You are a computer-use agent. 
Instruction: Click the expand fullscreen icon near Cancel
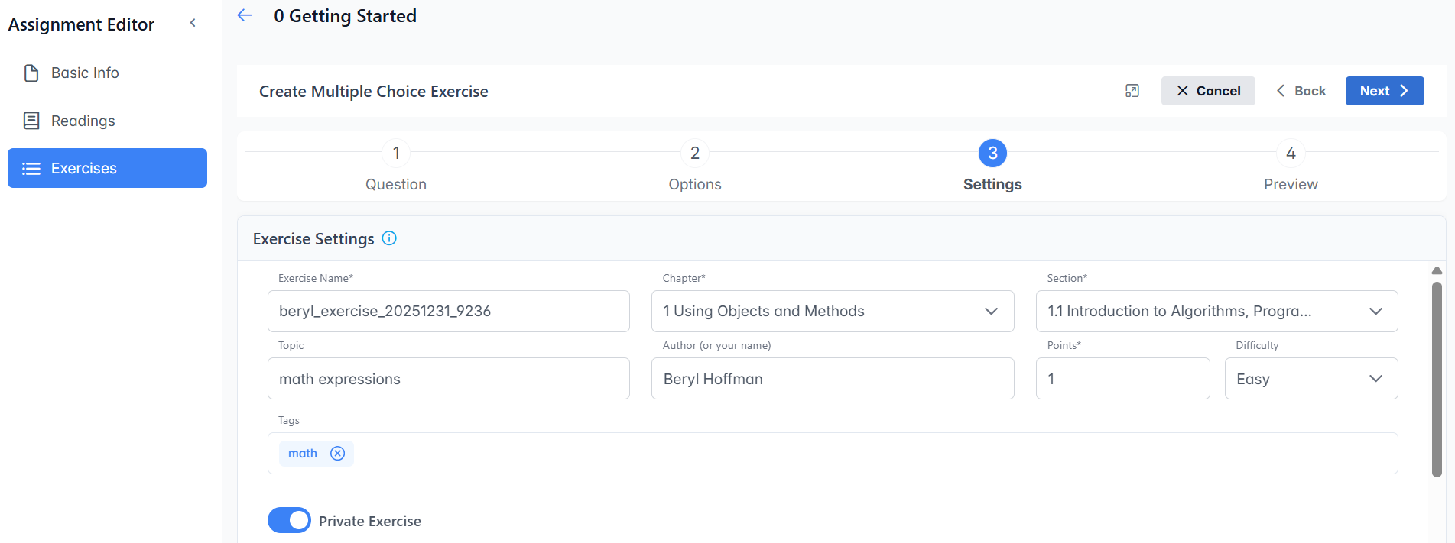pos(1132,91)
